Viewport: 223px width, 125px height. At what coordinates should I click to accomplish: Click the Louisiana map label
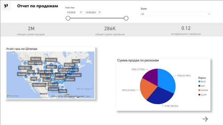coord(53,89)
